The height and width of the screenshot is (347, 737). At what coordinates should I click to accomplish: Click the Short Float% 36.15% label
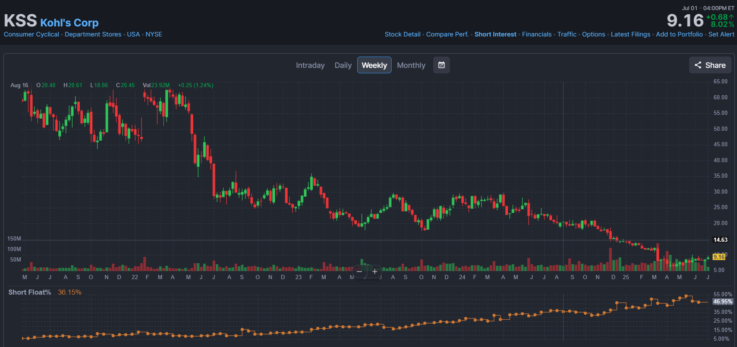point(45,292)
